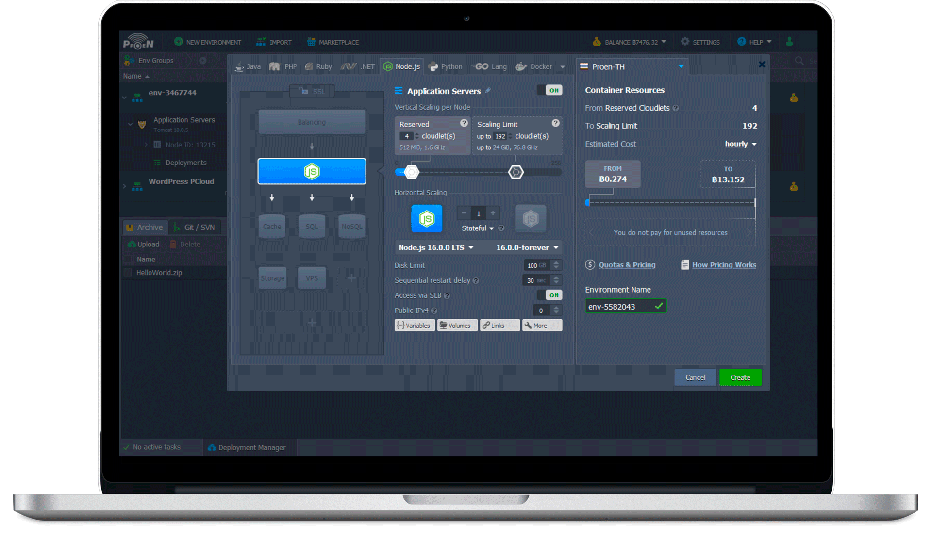Open the Marketplace

(x=333, y=42)
